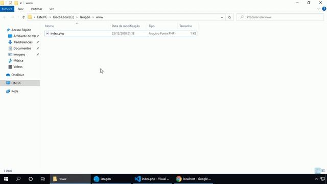327x184 pixels.
Task: Click the 1 KB size cell
Action: 193,33
